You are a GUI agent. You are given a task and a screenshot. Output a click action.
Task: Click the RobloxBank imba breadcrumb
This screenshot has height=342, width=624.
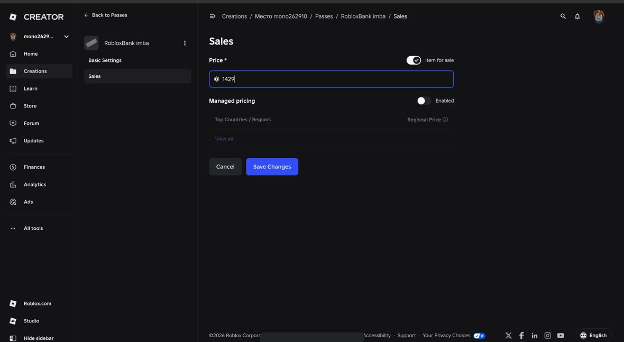(363, 16)
